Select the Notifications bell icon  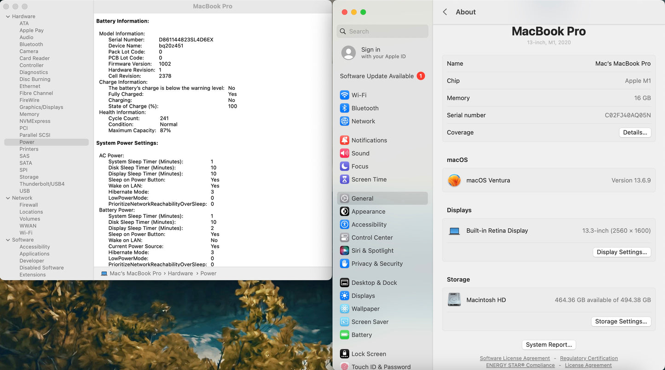tap(344, 141)
